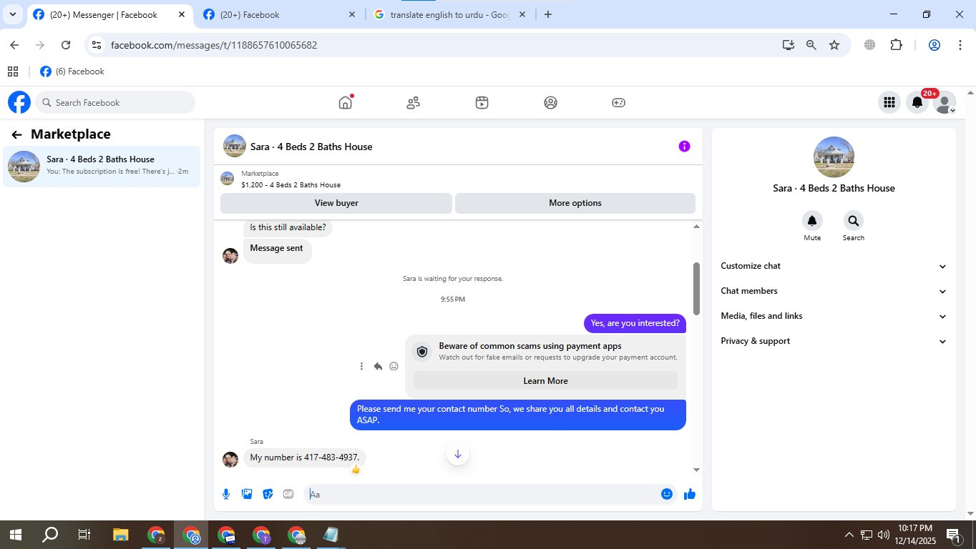The width and height of the screenshot is (976, 549).
Task: Click Sara's avatar beside her number message
Action: coord(230,459)
